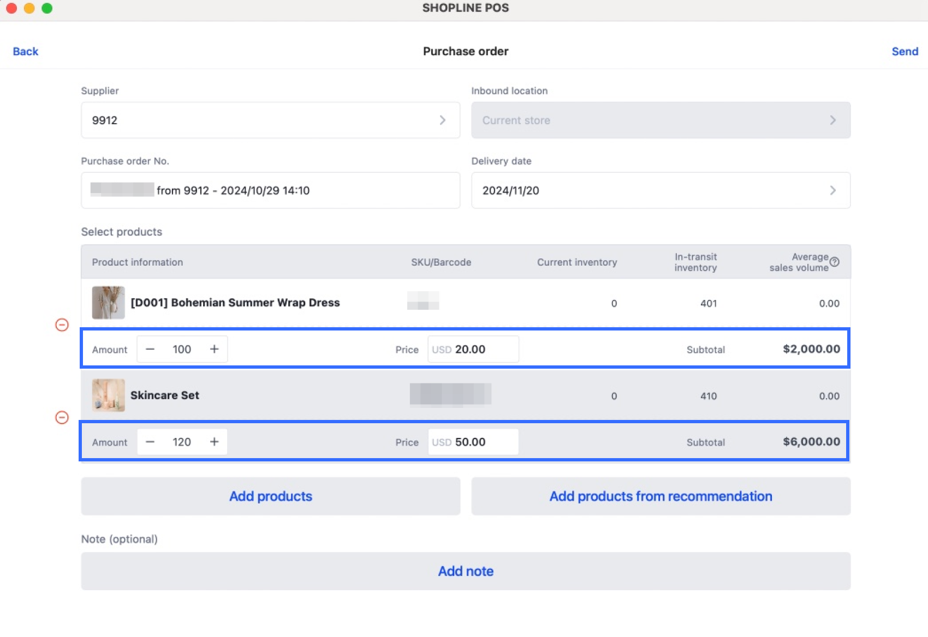Decrease the Skincare Set amount
Image resolution: width=928 pixels, height=637 pixels.
tap(150, 442)
